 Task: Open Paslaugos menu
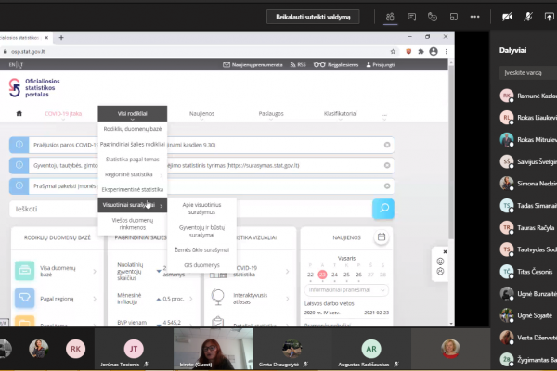[x=271, y=113]
